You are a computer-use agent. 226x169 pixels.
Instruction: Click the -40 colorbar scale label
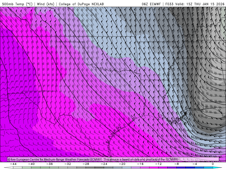tap(31, 164)
